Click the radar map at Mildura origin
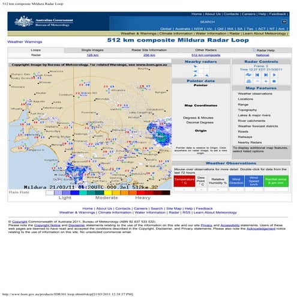Screen dimensions: 297x297 point(90,127)
